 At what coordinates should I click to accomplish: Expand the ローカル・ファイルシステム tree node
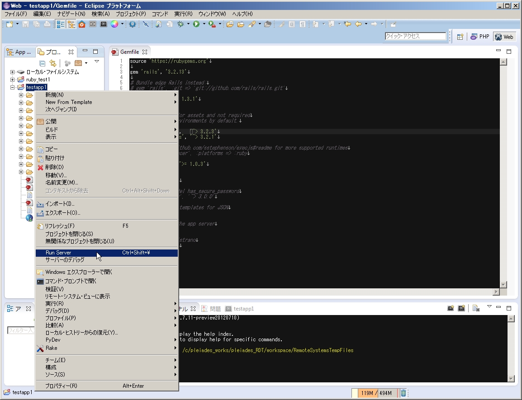pos(12,72)
